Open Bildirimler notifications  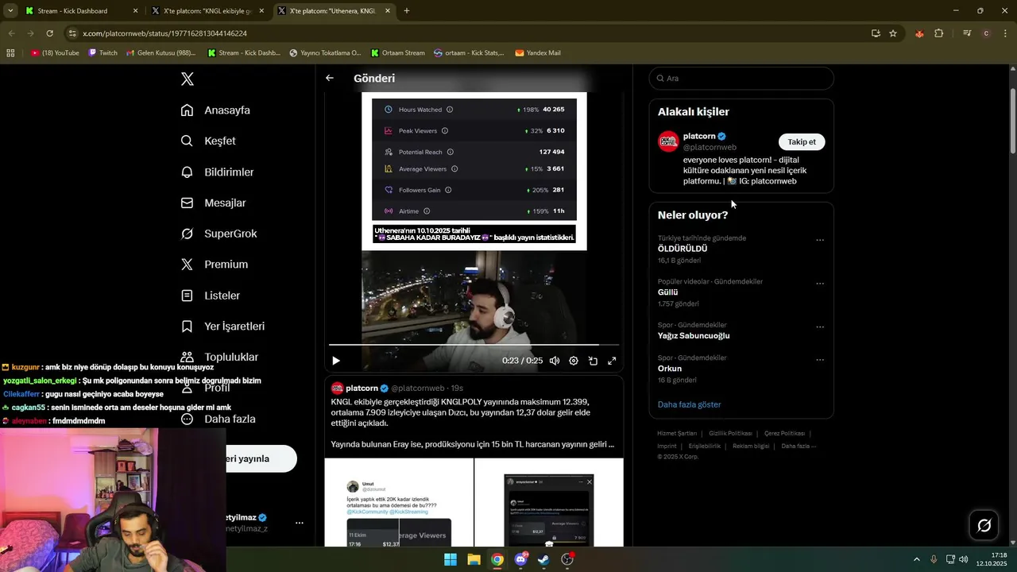pyautogui.click(x=218, y=172)
